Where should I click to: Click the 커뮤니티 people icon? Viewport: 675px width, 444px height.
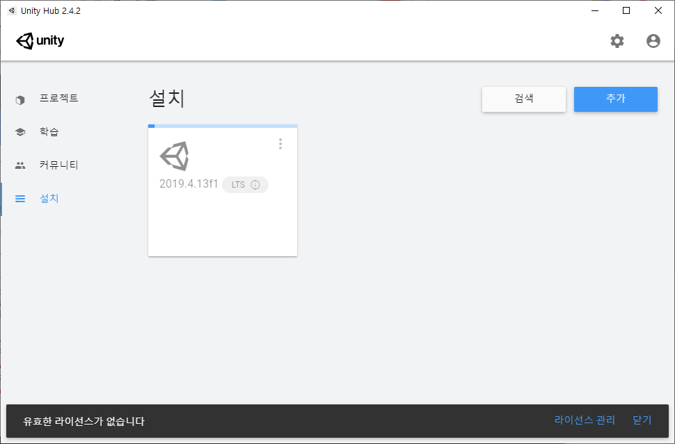coord(19,165)
